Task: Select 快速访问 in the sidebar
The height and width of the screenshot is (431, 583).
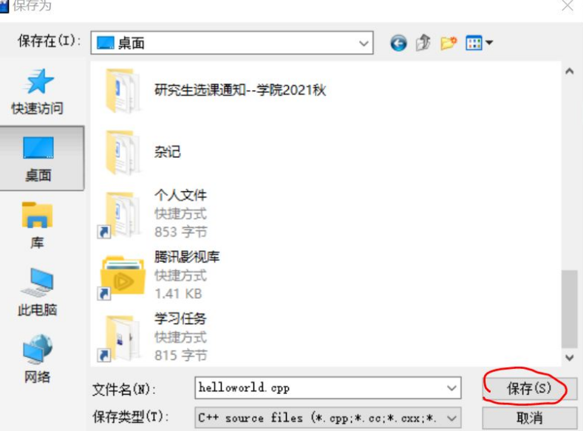Action: click(37, 92)
